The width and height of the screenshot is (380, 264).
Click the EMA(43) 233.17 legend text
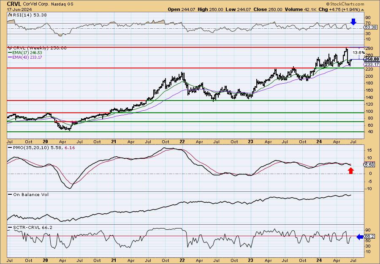27,57
